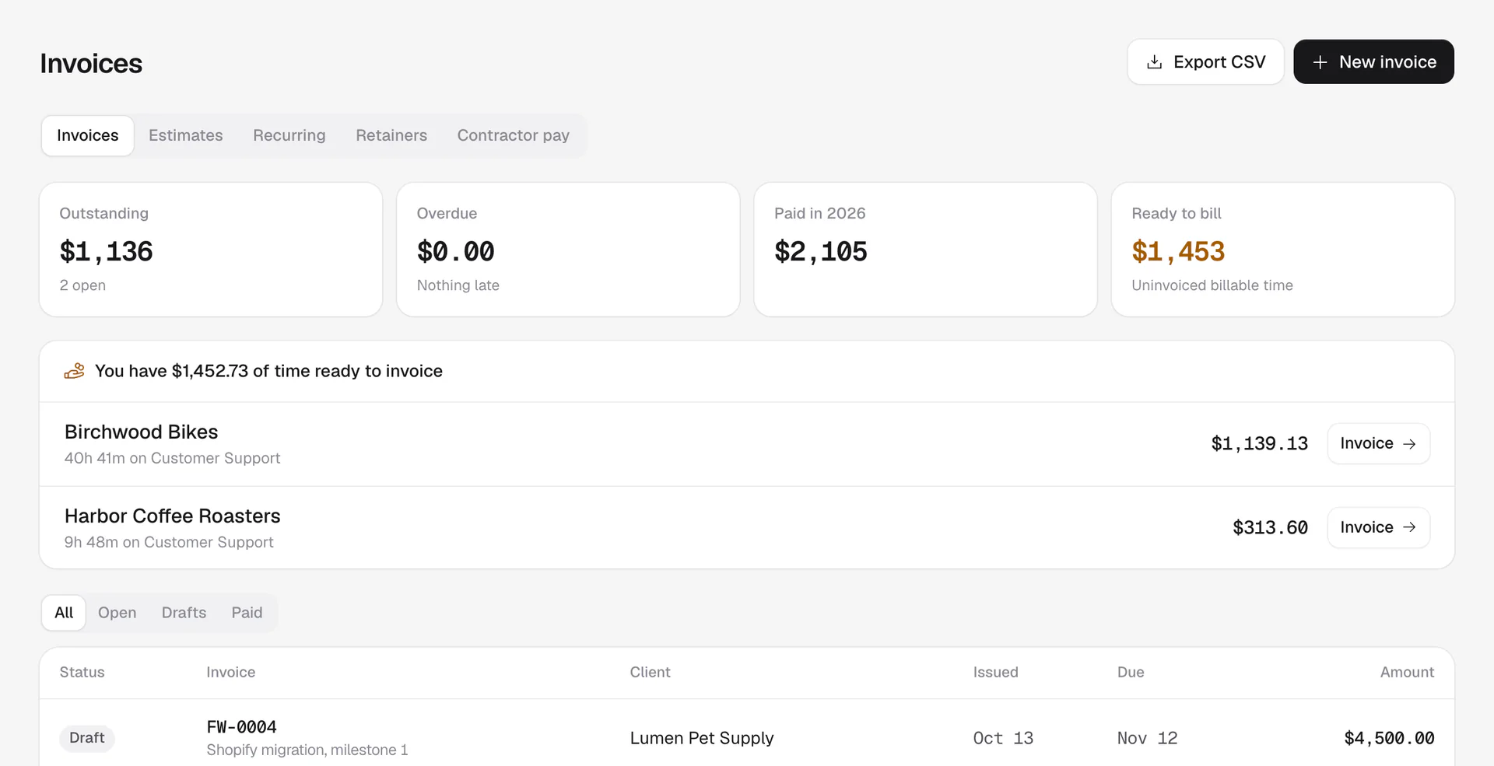Click the $4,500.00 amount cell

(x=1390, y=738)
